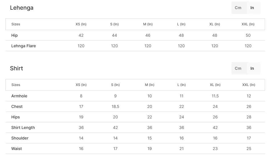This screenshot has height=156, width=269.
Task: Click the Lehnga Flare row label
Action: 23,46
